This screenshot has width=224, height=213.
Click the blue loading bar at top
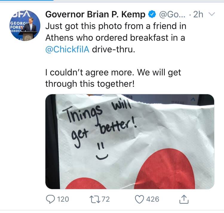27,1
